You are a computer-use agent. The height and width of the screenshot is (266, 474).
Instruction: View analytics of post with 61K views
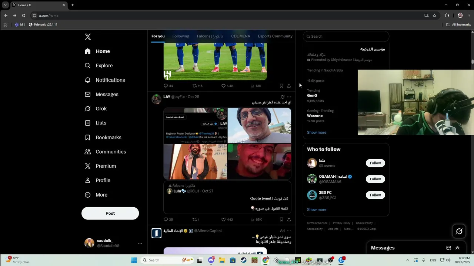[x=256, y=86]
